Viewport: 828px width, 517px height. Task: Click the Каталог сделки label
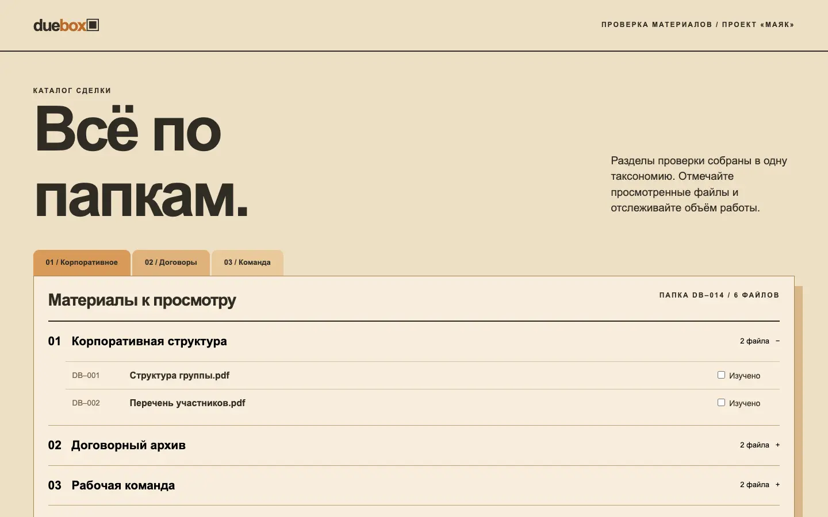[72, 91]
